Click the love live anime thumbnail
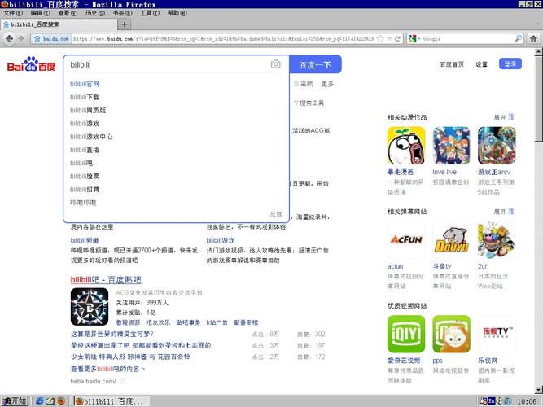543x407 pixels. [x=451, y=146]
